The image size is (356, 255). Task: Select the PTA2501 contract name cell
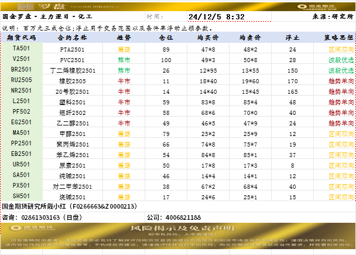tap(73, 49)
